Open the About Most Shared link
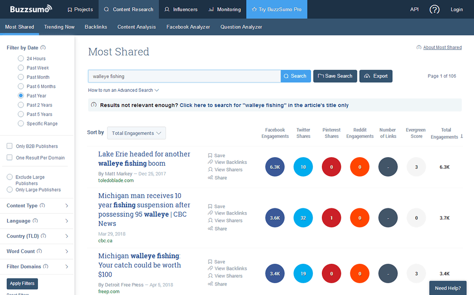The height and width of the screenshot is (295, 474). click(442, 47)
